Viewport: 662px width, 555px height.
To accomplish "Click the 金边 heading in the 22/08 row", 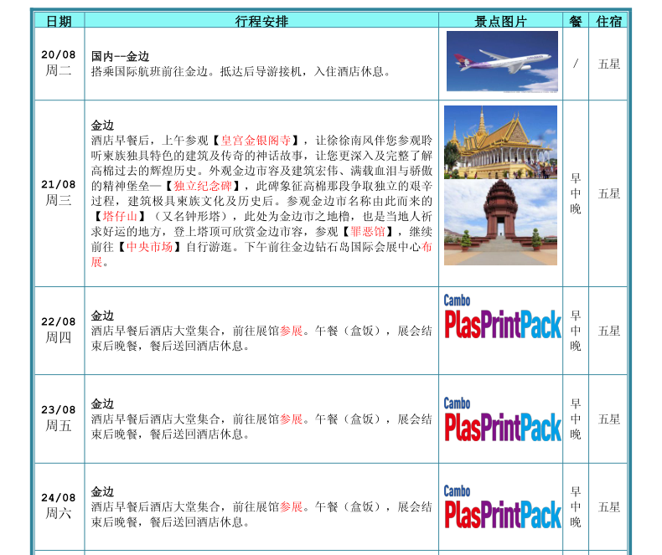I will (102, 316).
